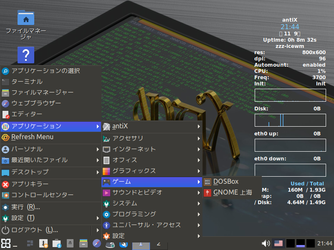Switch to workspace 2 in the taskbar
This screenshot has width=334, height=250.
pyautogui.click(x=159, y=245)
